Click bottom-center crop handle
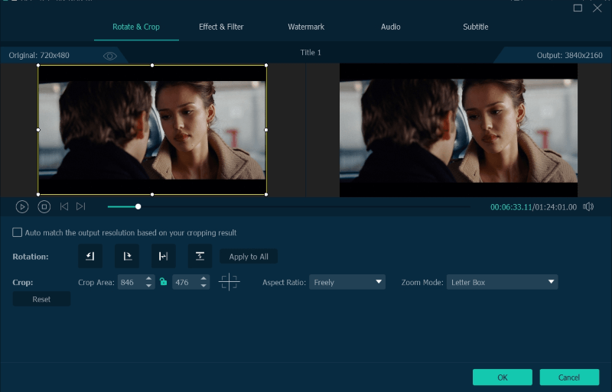The width and height of the screenshot is (612, 392). pyautogui.click(x=152, y=194)
